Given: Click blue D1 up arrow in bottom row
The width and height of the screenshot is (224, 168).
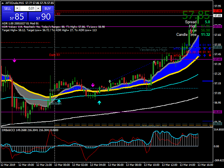Looking at the screenshot, I should click(205, 56).
